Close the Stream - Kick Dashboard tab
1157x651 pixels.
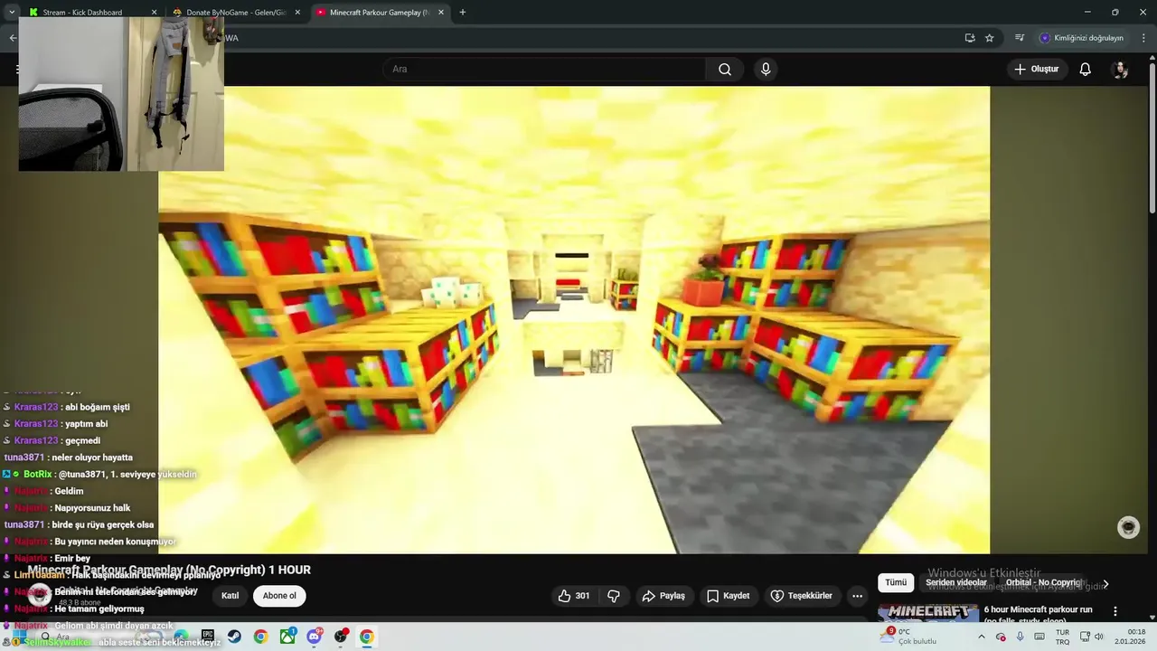(154, 13)
